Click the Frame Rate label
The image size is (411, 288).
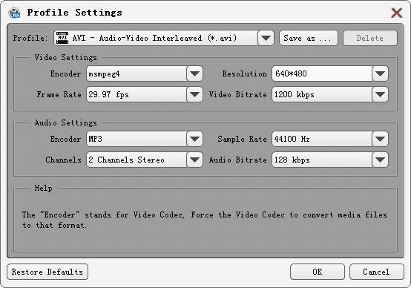coord(59,94)
